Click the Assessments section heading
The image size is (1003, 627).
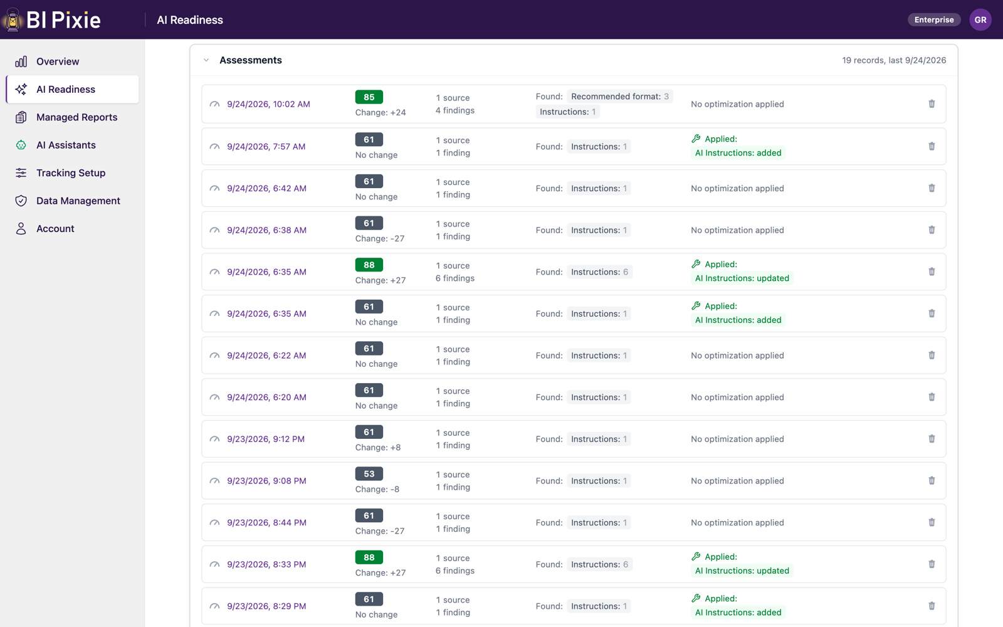pos(251,60)
